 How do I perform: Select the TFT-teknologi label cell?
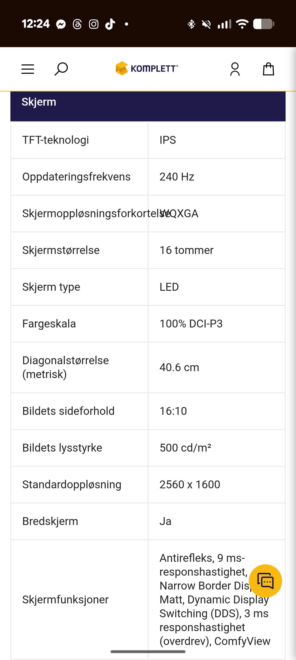(80, 140)
